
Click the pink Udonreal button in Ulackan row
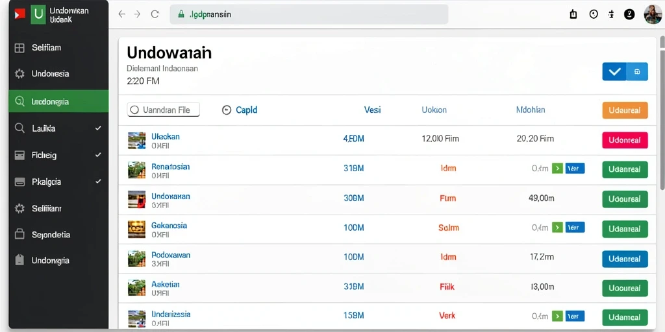[625, 140]
